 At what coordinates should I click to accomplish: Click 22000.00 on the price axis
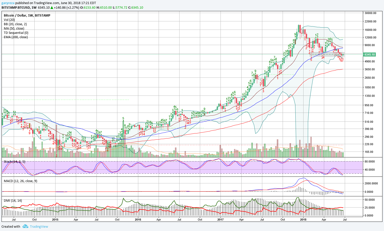pos(370,21)
